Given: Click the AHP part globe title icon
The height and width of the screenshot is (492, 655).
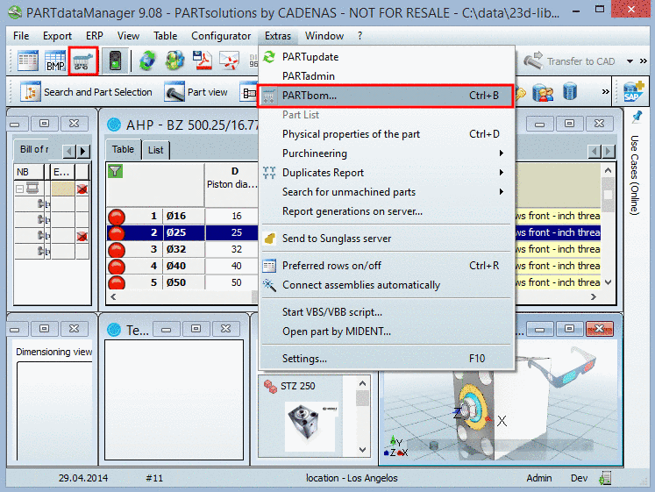Looking at the screenshot, I should pyautogui.click(x=114, y=125).
